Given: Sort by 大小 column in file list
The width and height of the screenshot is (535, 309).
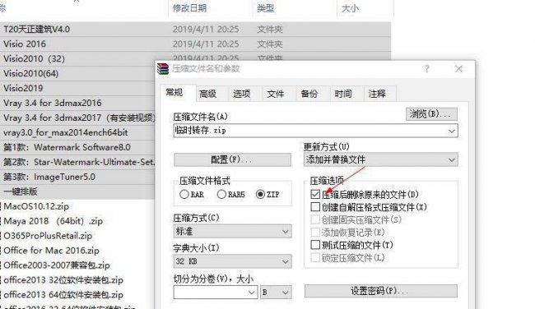Looking at the screenshot, I should (x=350, y=8).
